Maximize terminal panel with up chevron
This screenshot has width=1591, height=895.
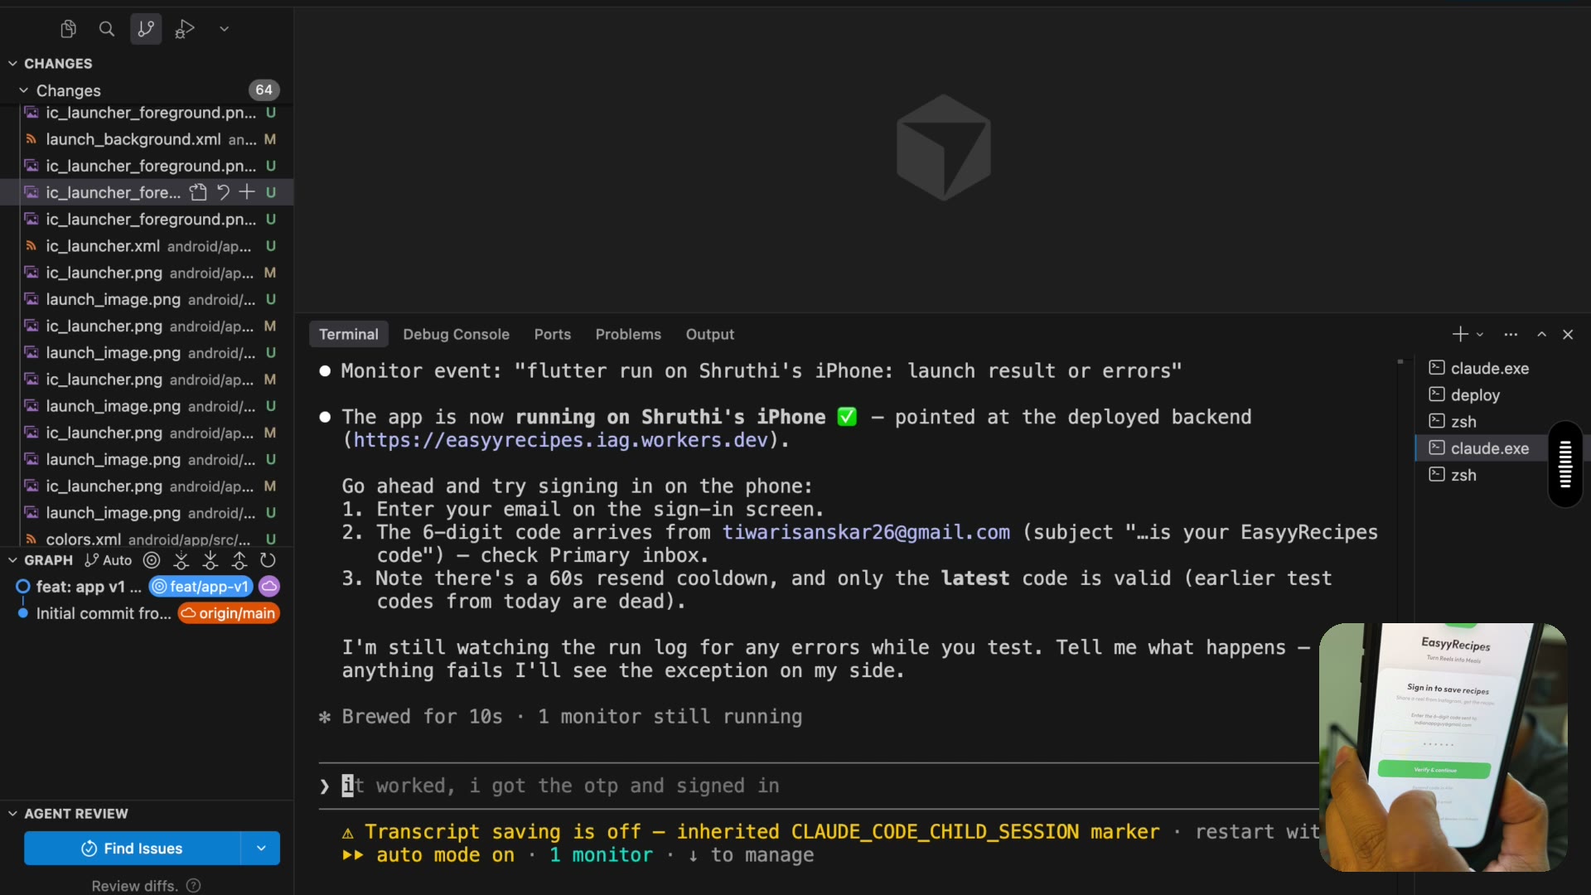tap(1541, 334)
